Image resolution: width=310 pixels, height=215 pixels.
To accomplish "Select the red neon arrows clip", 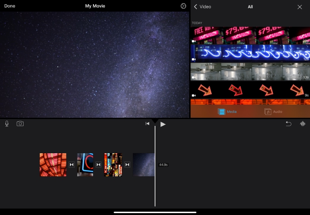I will coord(250,90).
